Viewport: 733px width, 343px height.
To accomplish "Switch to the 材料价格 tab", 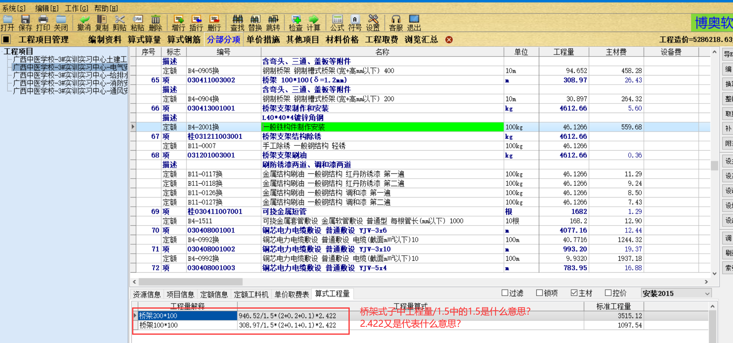I will (x=342, y=40).
